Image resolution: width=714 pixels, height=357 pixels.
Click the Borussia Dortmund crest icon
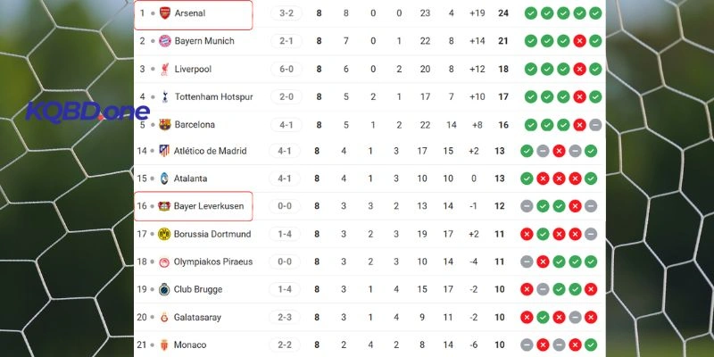[x=164, y=234]
